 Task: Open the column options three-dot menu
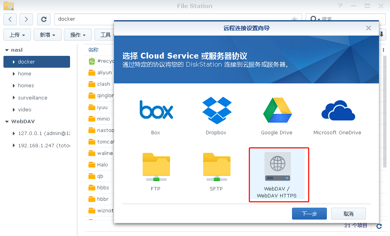coord(383,50)
